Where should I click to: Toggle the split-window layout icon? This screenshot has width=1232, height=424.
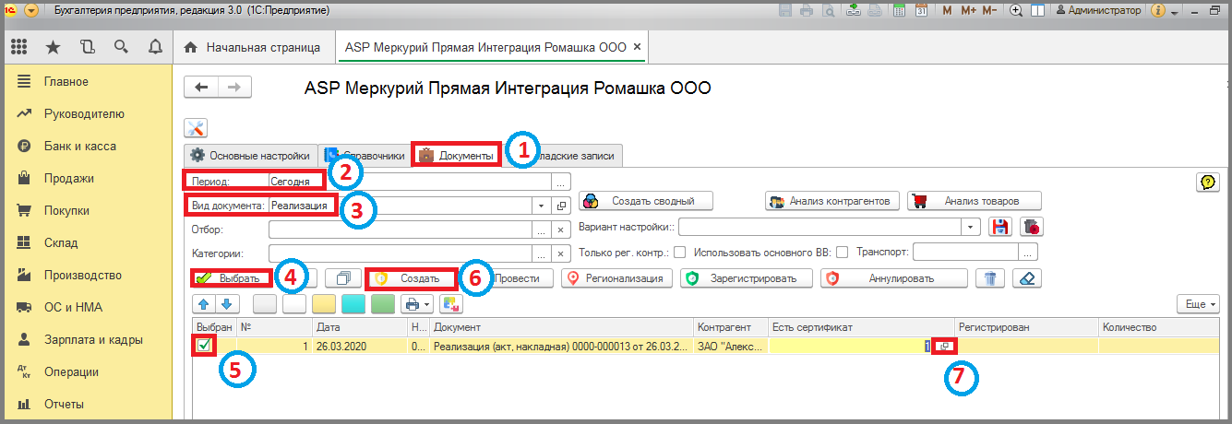tap(1038, 11)
